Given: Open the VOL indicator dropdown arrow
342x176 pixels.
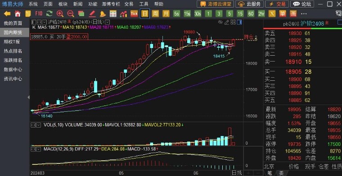Looking at the screenshot, I should 38,125.
